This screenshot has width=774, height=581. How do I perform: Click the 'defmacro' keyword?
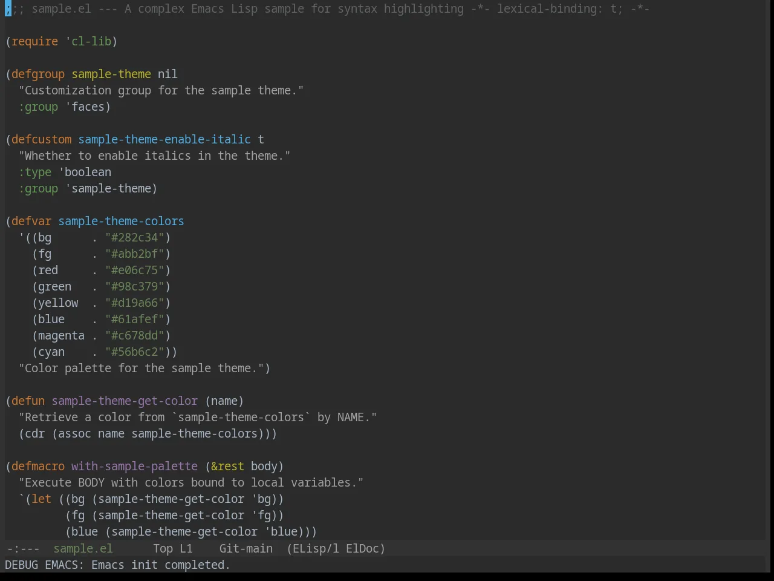(38, 466)
